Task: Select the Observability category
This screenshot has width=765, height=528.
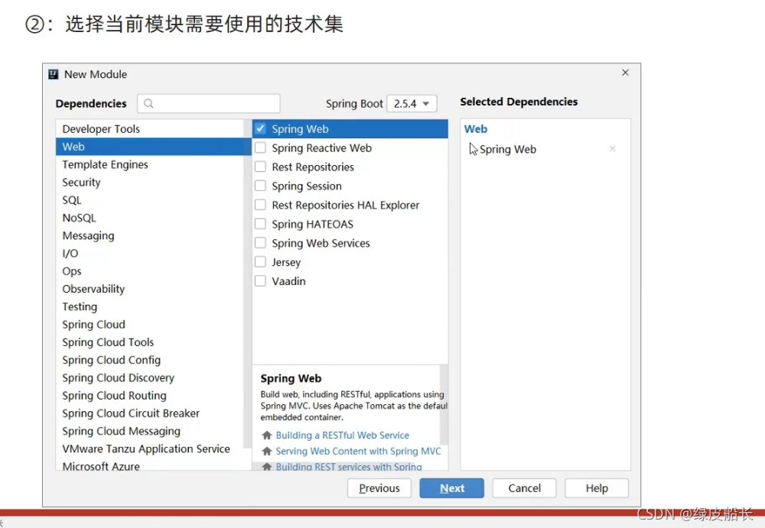Action: [x=150, y=289]
